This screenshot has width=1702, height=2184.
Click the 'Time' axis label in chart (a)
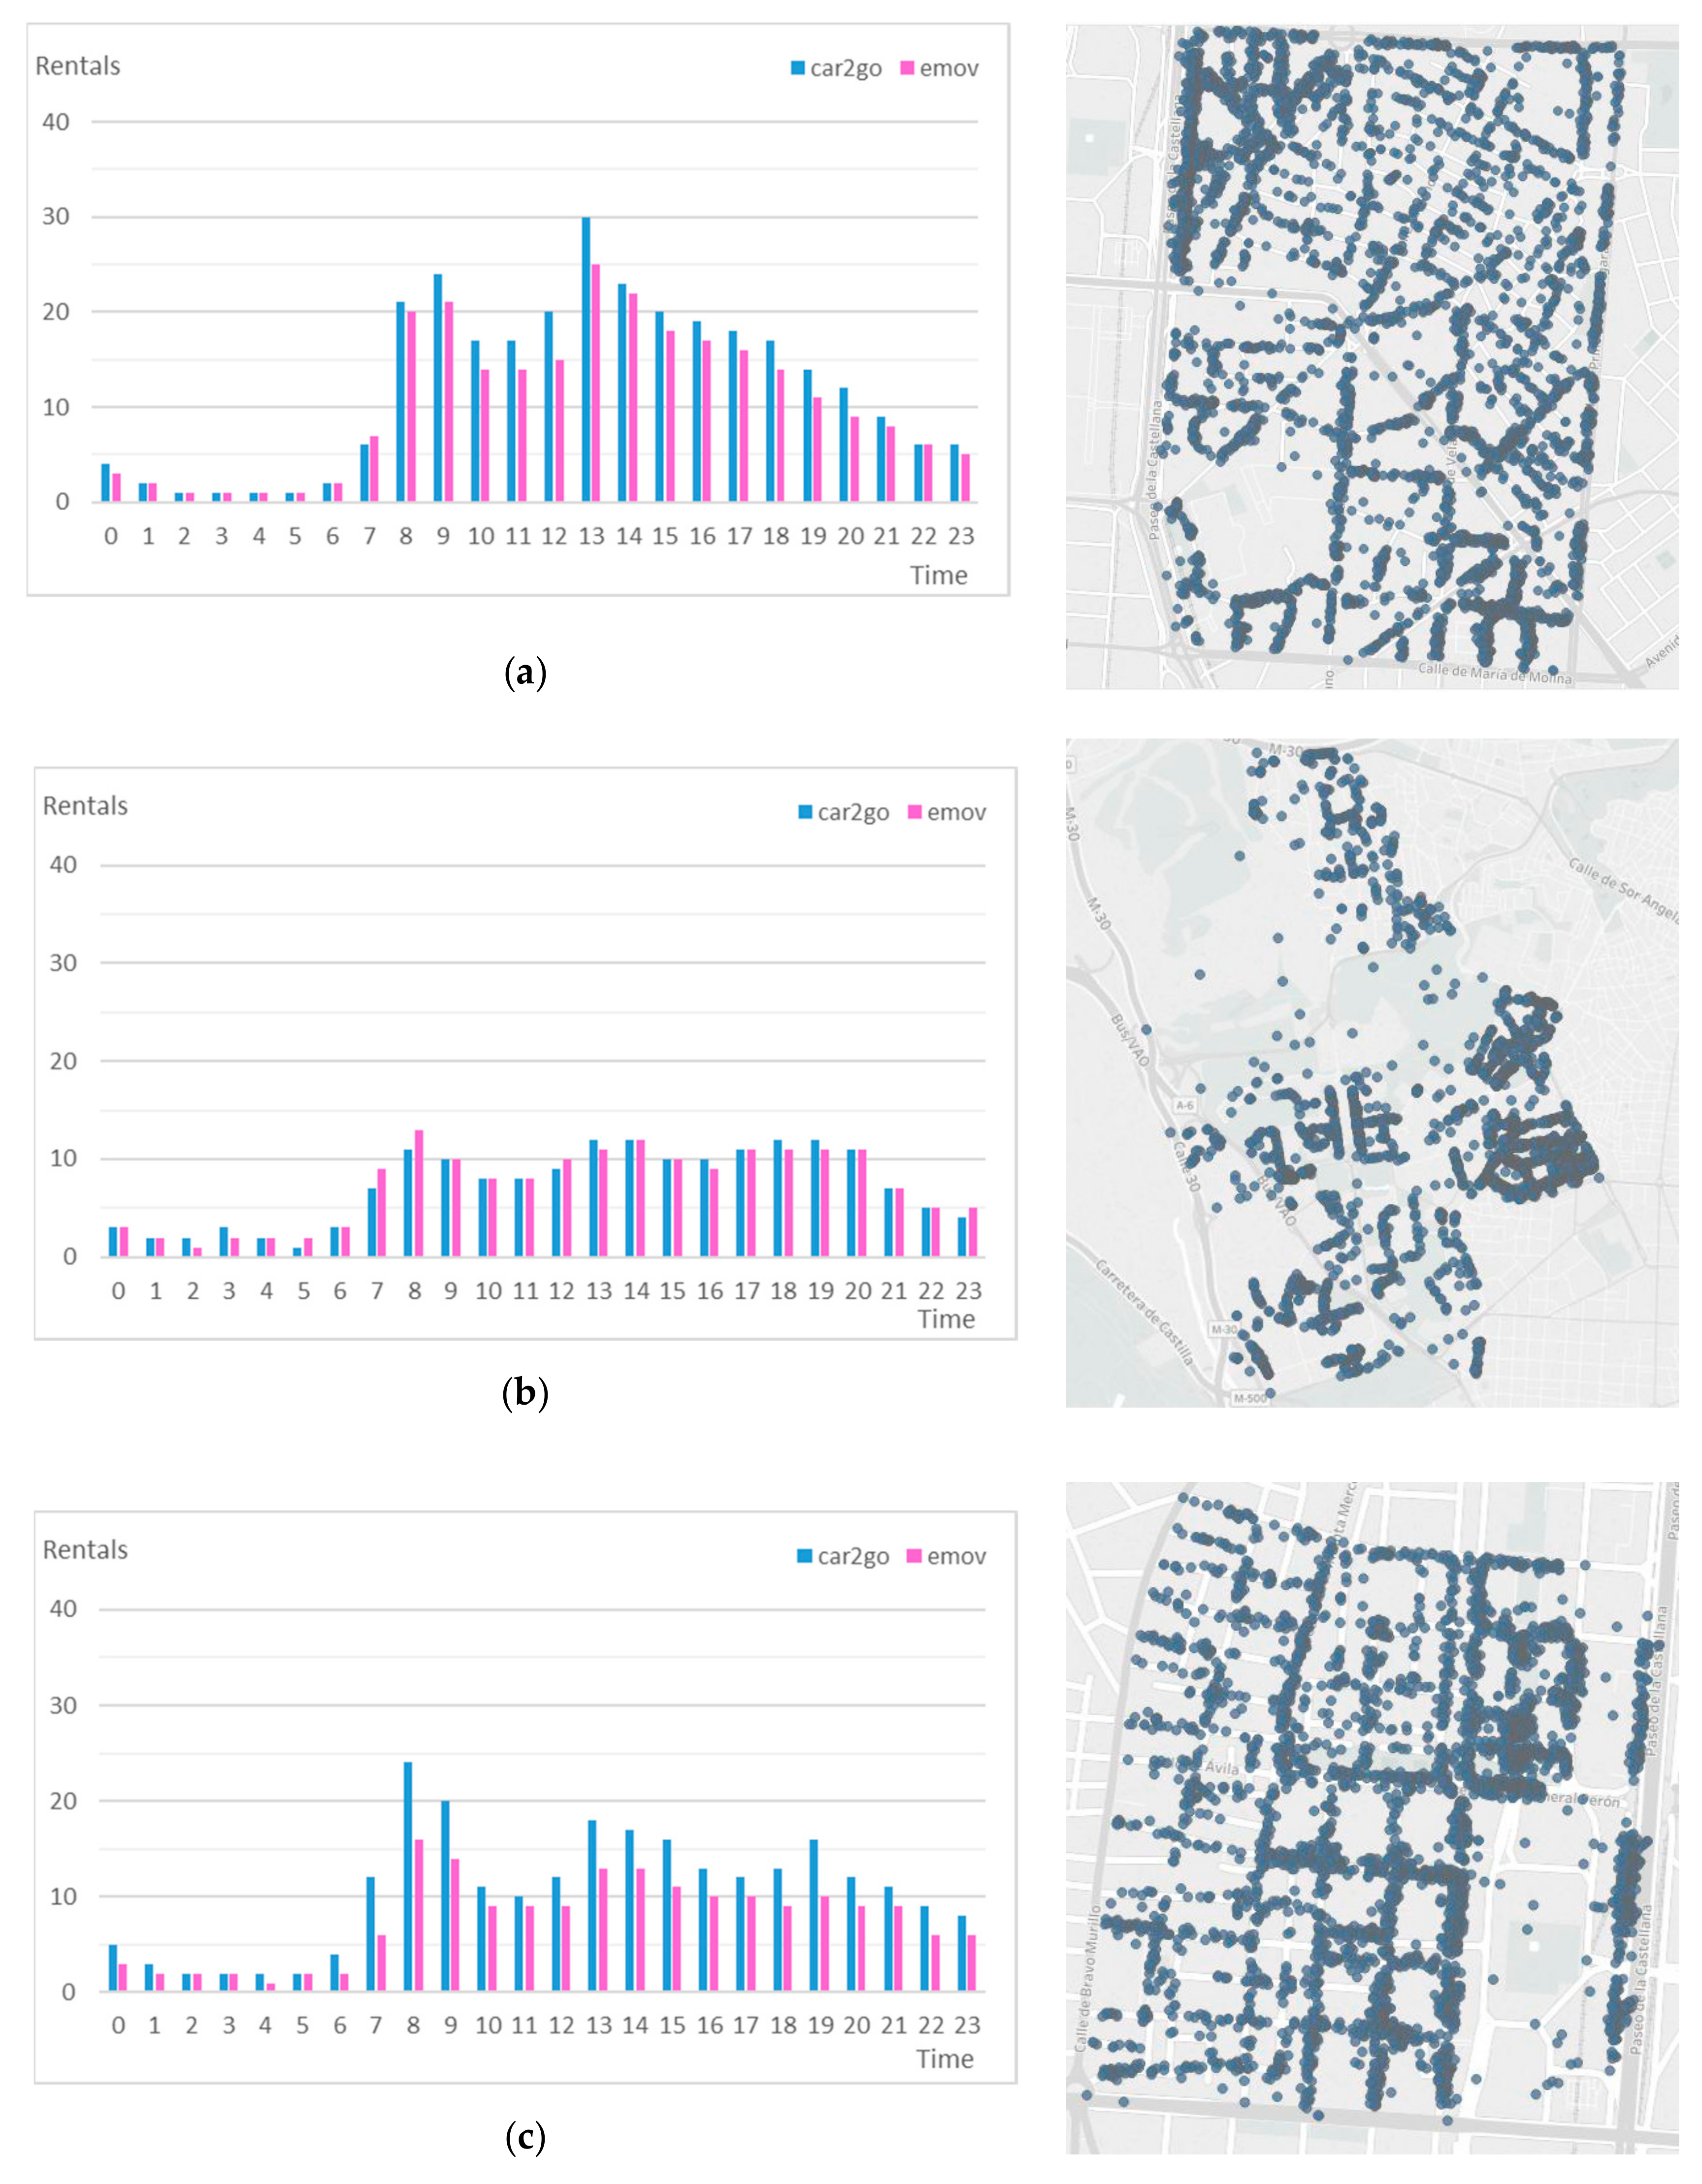(x=938, y=575)
